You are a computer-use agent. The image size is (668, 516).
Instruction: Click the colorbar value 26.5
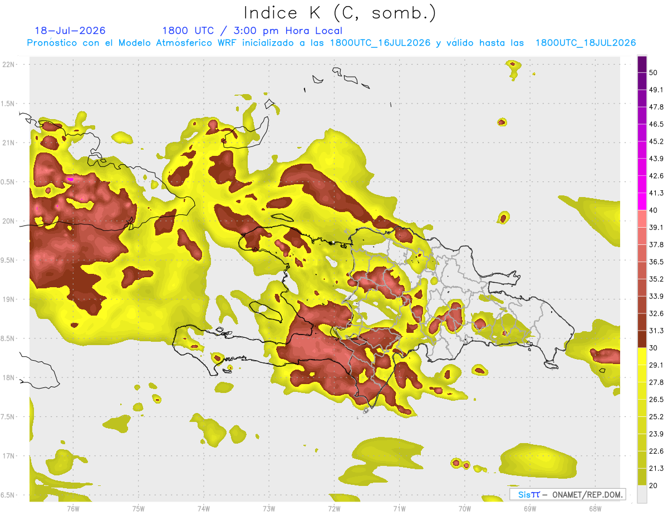pyautogui.click(x=656, y=400)
